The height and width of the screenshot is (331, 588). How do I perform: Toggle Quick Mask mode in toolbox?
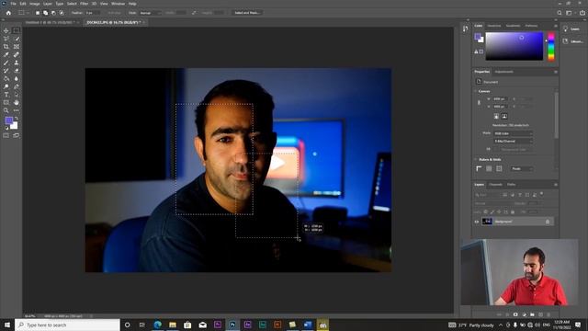click(x=6, y=135)
